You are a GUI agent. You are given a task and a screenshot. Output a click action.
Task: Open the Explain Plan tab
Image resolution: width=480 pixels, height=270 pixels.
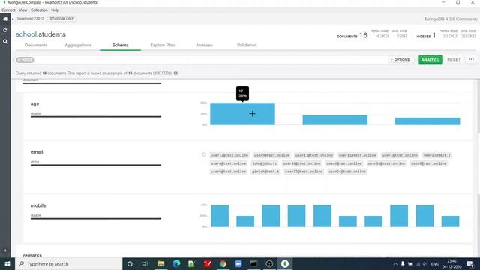point(163,45)
